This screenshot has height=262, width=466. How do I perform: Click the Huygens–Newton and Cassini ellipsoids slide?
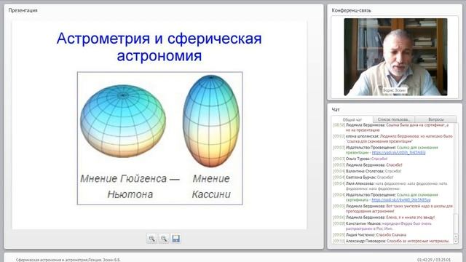160,138
